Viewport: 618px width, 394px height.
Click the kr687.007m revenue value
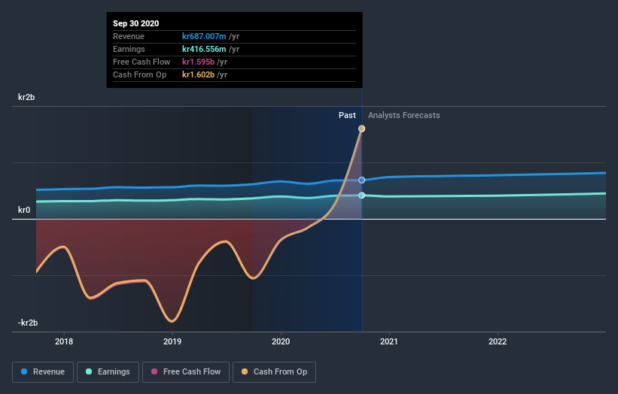tap(204, 36)
